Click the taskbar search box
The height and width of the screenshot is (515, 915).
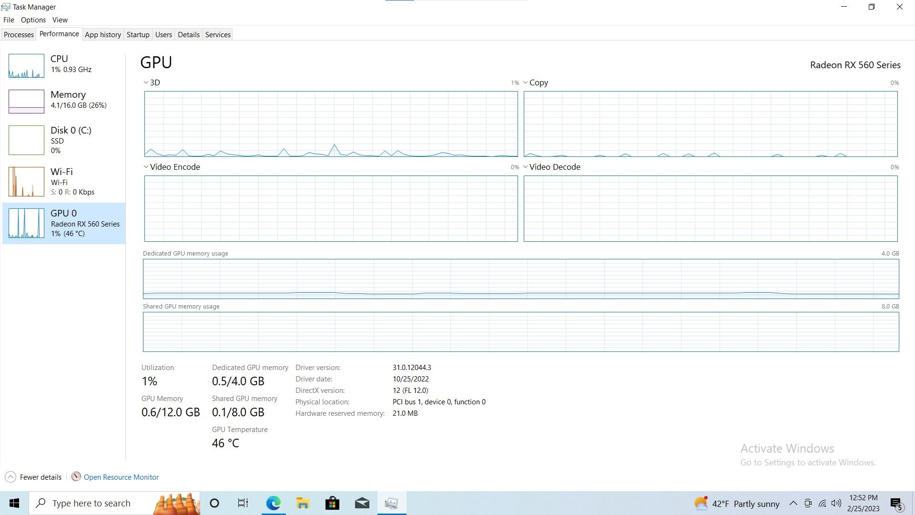[114, 503]
